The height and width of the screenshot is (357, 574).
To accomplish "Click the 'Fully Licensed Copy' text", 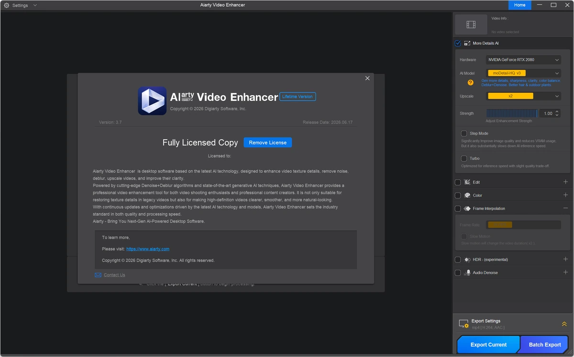I will pyautogui.click(x=200, y=143).
